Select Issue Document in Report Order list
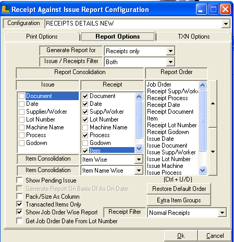The height and width of the screenshot is (242, 234). coord(172,146)
